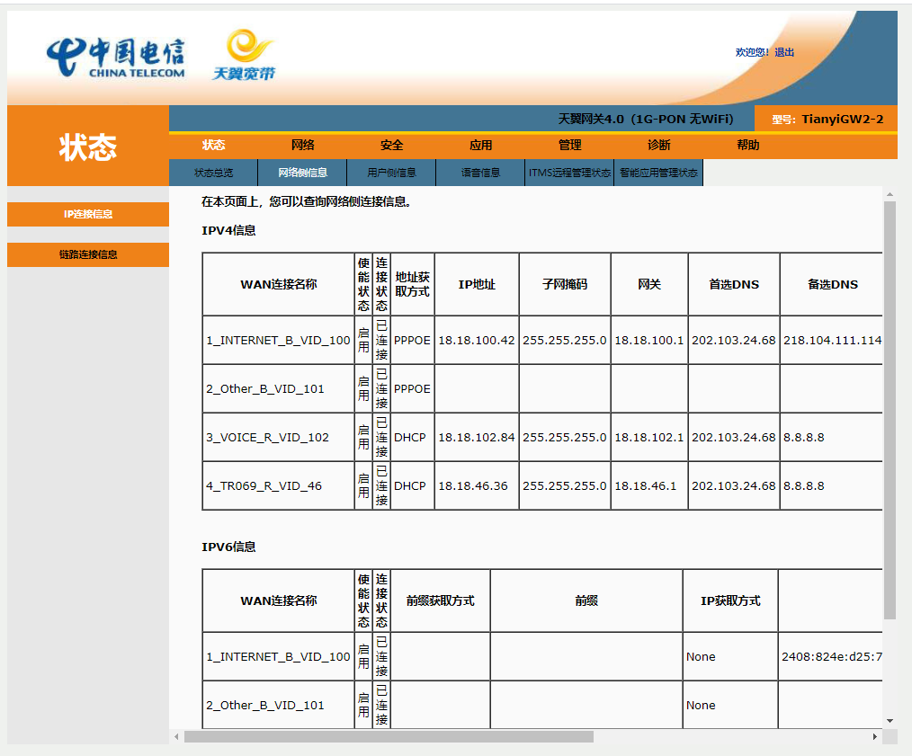Switch to the 智能应用管理状态 sub-tab
912x756 pixels.
[658, 173]
